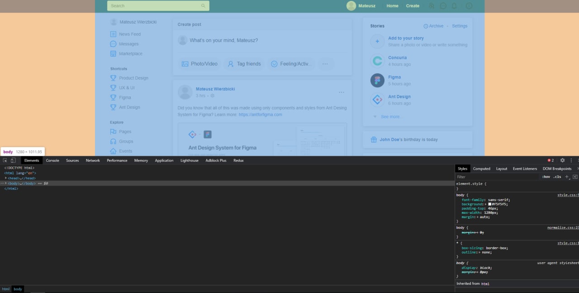Open the Network tab

(x=93, y=160)
